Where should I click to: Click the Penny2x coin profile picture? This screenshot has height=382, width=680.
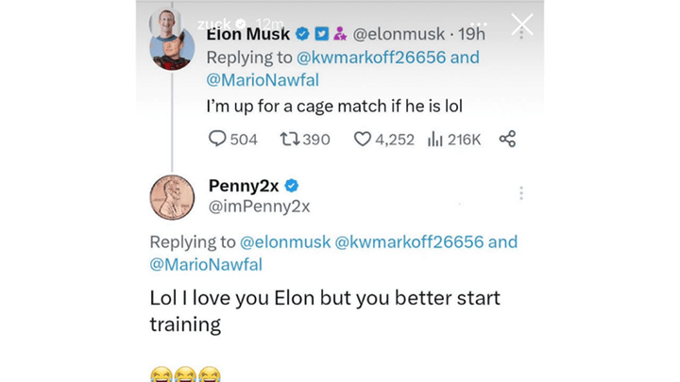pos(172,197)
